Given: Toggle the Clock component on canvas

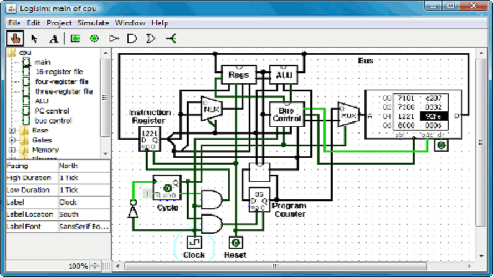Looking at the screenshot, I should pos(193,243).
